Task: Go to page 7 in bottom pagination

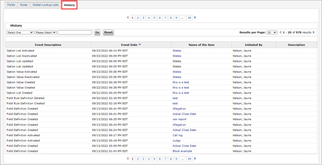Action: pos(165,159)
